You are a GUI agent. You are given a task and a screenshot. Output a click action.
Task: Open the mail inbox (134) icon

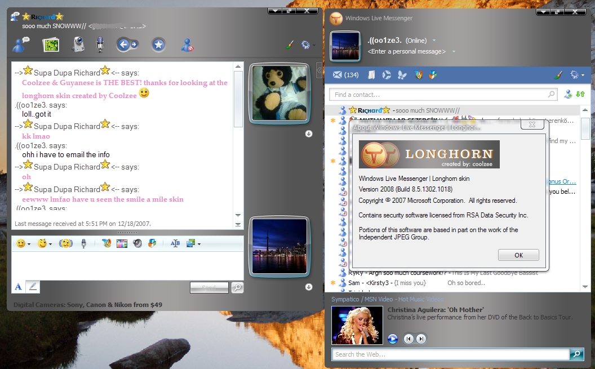point(345,75)
